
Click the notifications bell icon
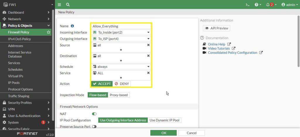click(268, 5)
